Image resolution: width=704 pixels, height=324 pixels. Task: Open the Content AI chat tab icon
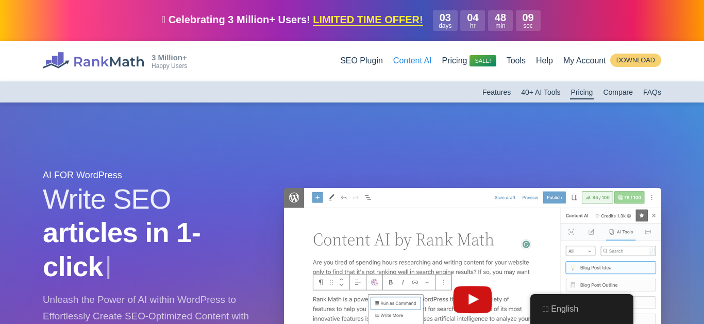(648, 232)
